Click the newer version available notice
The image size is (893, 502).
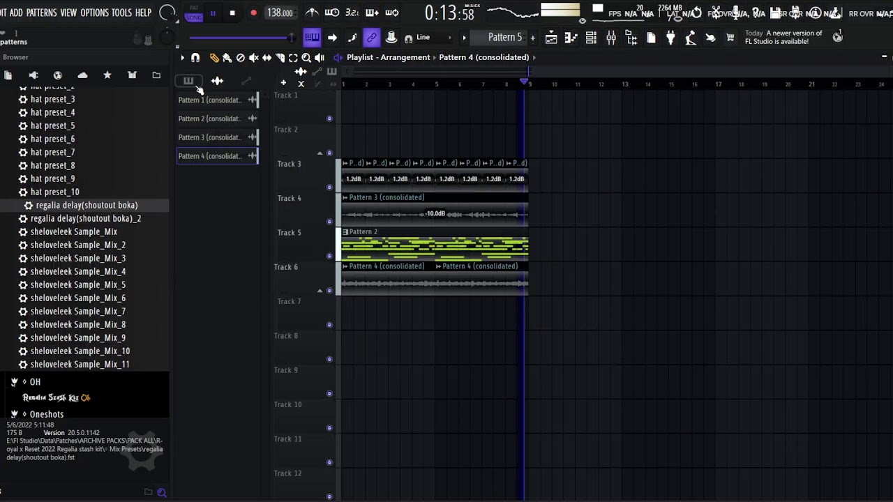point(783,37)
